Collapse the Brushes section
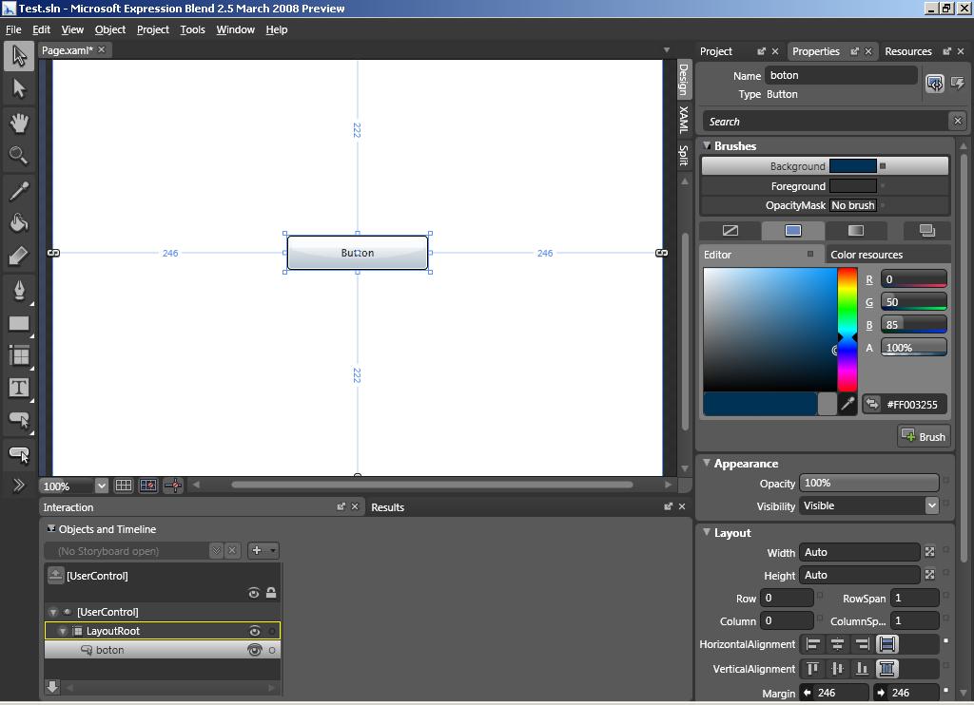Screen dimensions: 974x705 point(707,145)
